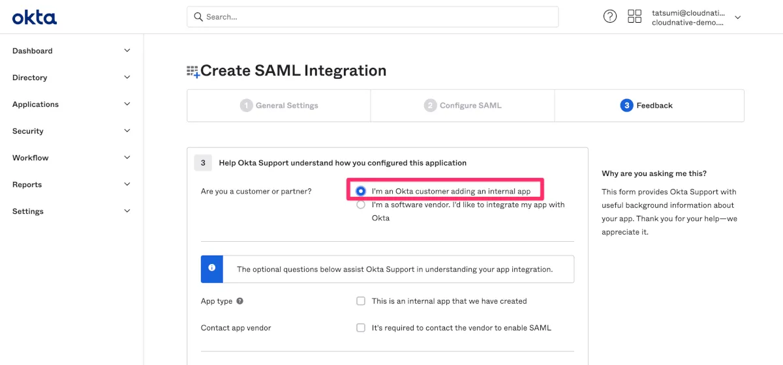Open the user account dropdown arrow
The width and height of the screenshot is (783, 365).
[x=738, y=18]
